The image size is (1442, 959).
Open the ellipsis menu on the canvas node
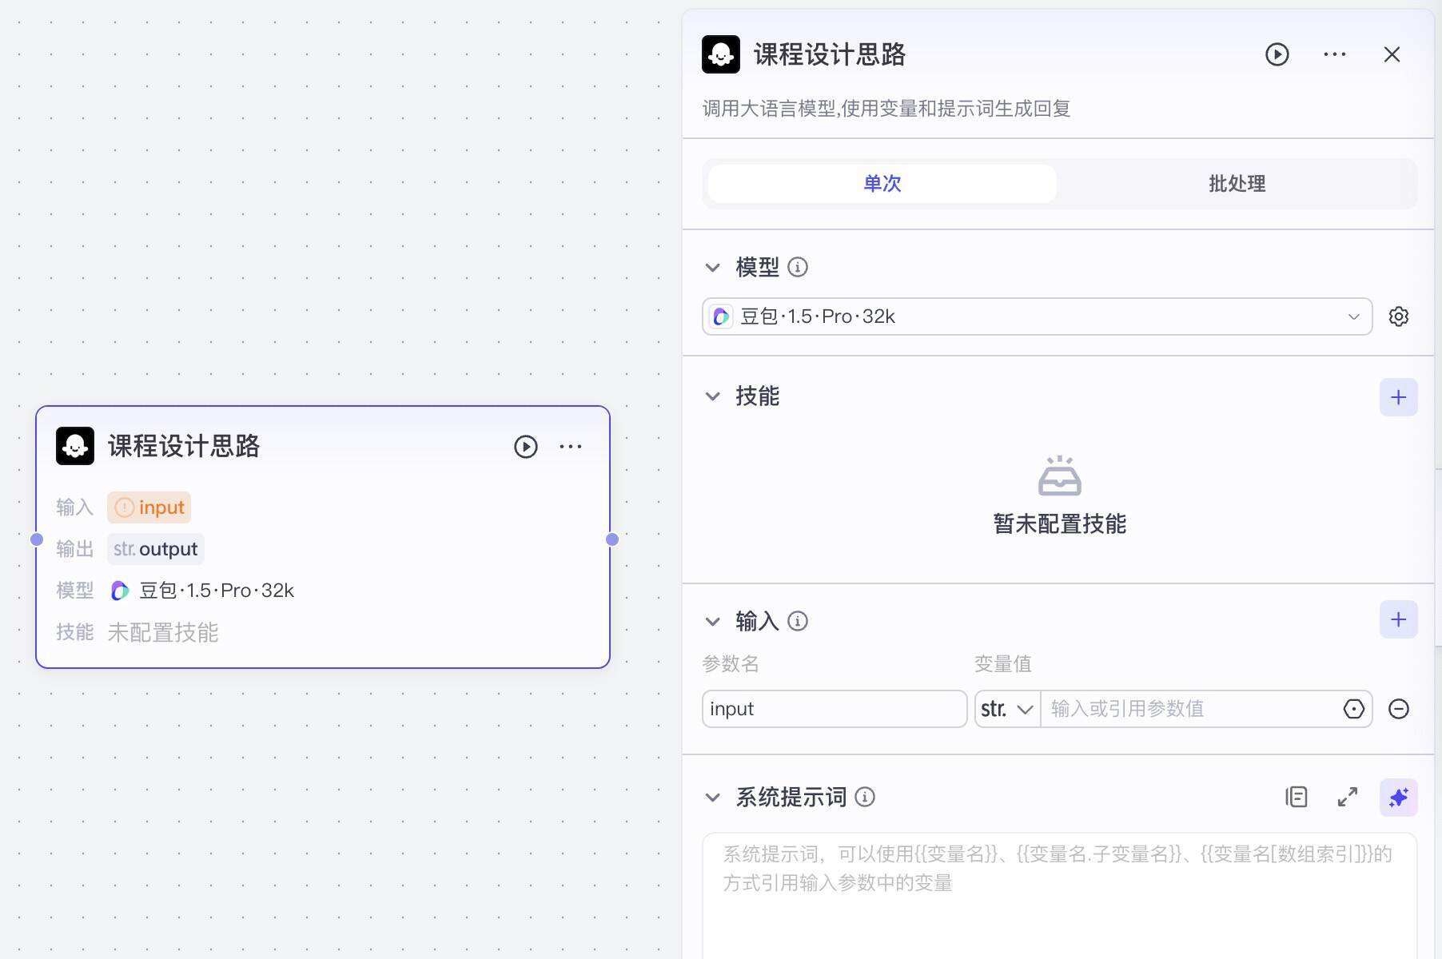[570, 447]
